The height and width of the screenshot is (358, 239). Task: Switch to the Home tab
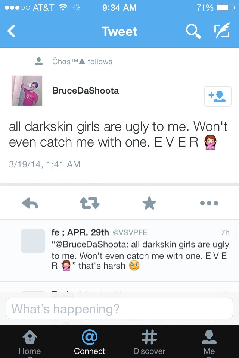tap(30, 342)
